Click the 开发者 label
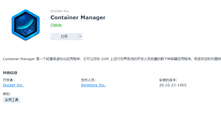 pyautogui.click(x=9, y=80)
